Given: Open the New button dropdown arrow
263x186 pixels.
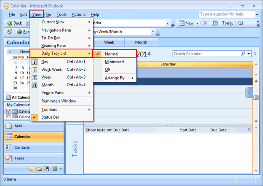Looking at the screenshot, I should point(197,23).
